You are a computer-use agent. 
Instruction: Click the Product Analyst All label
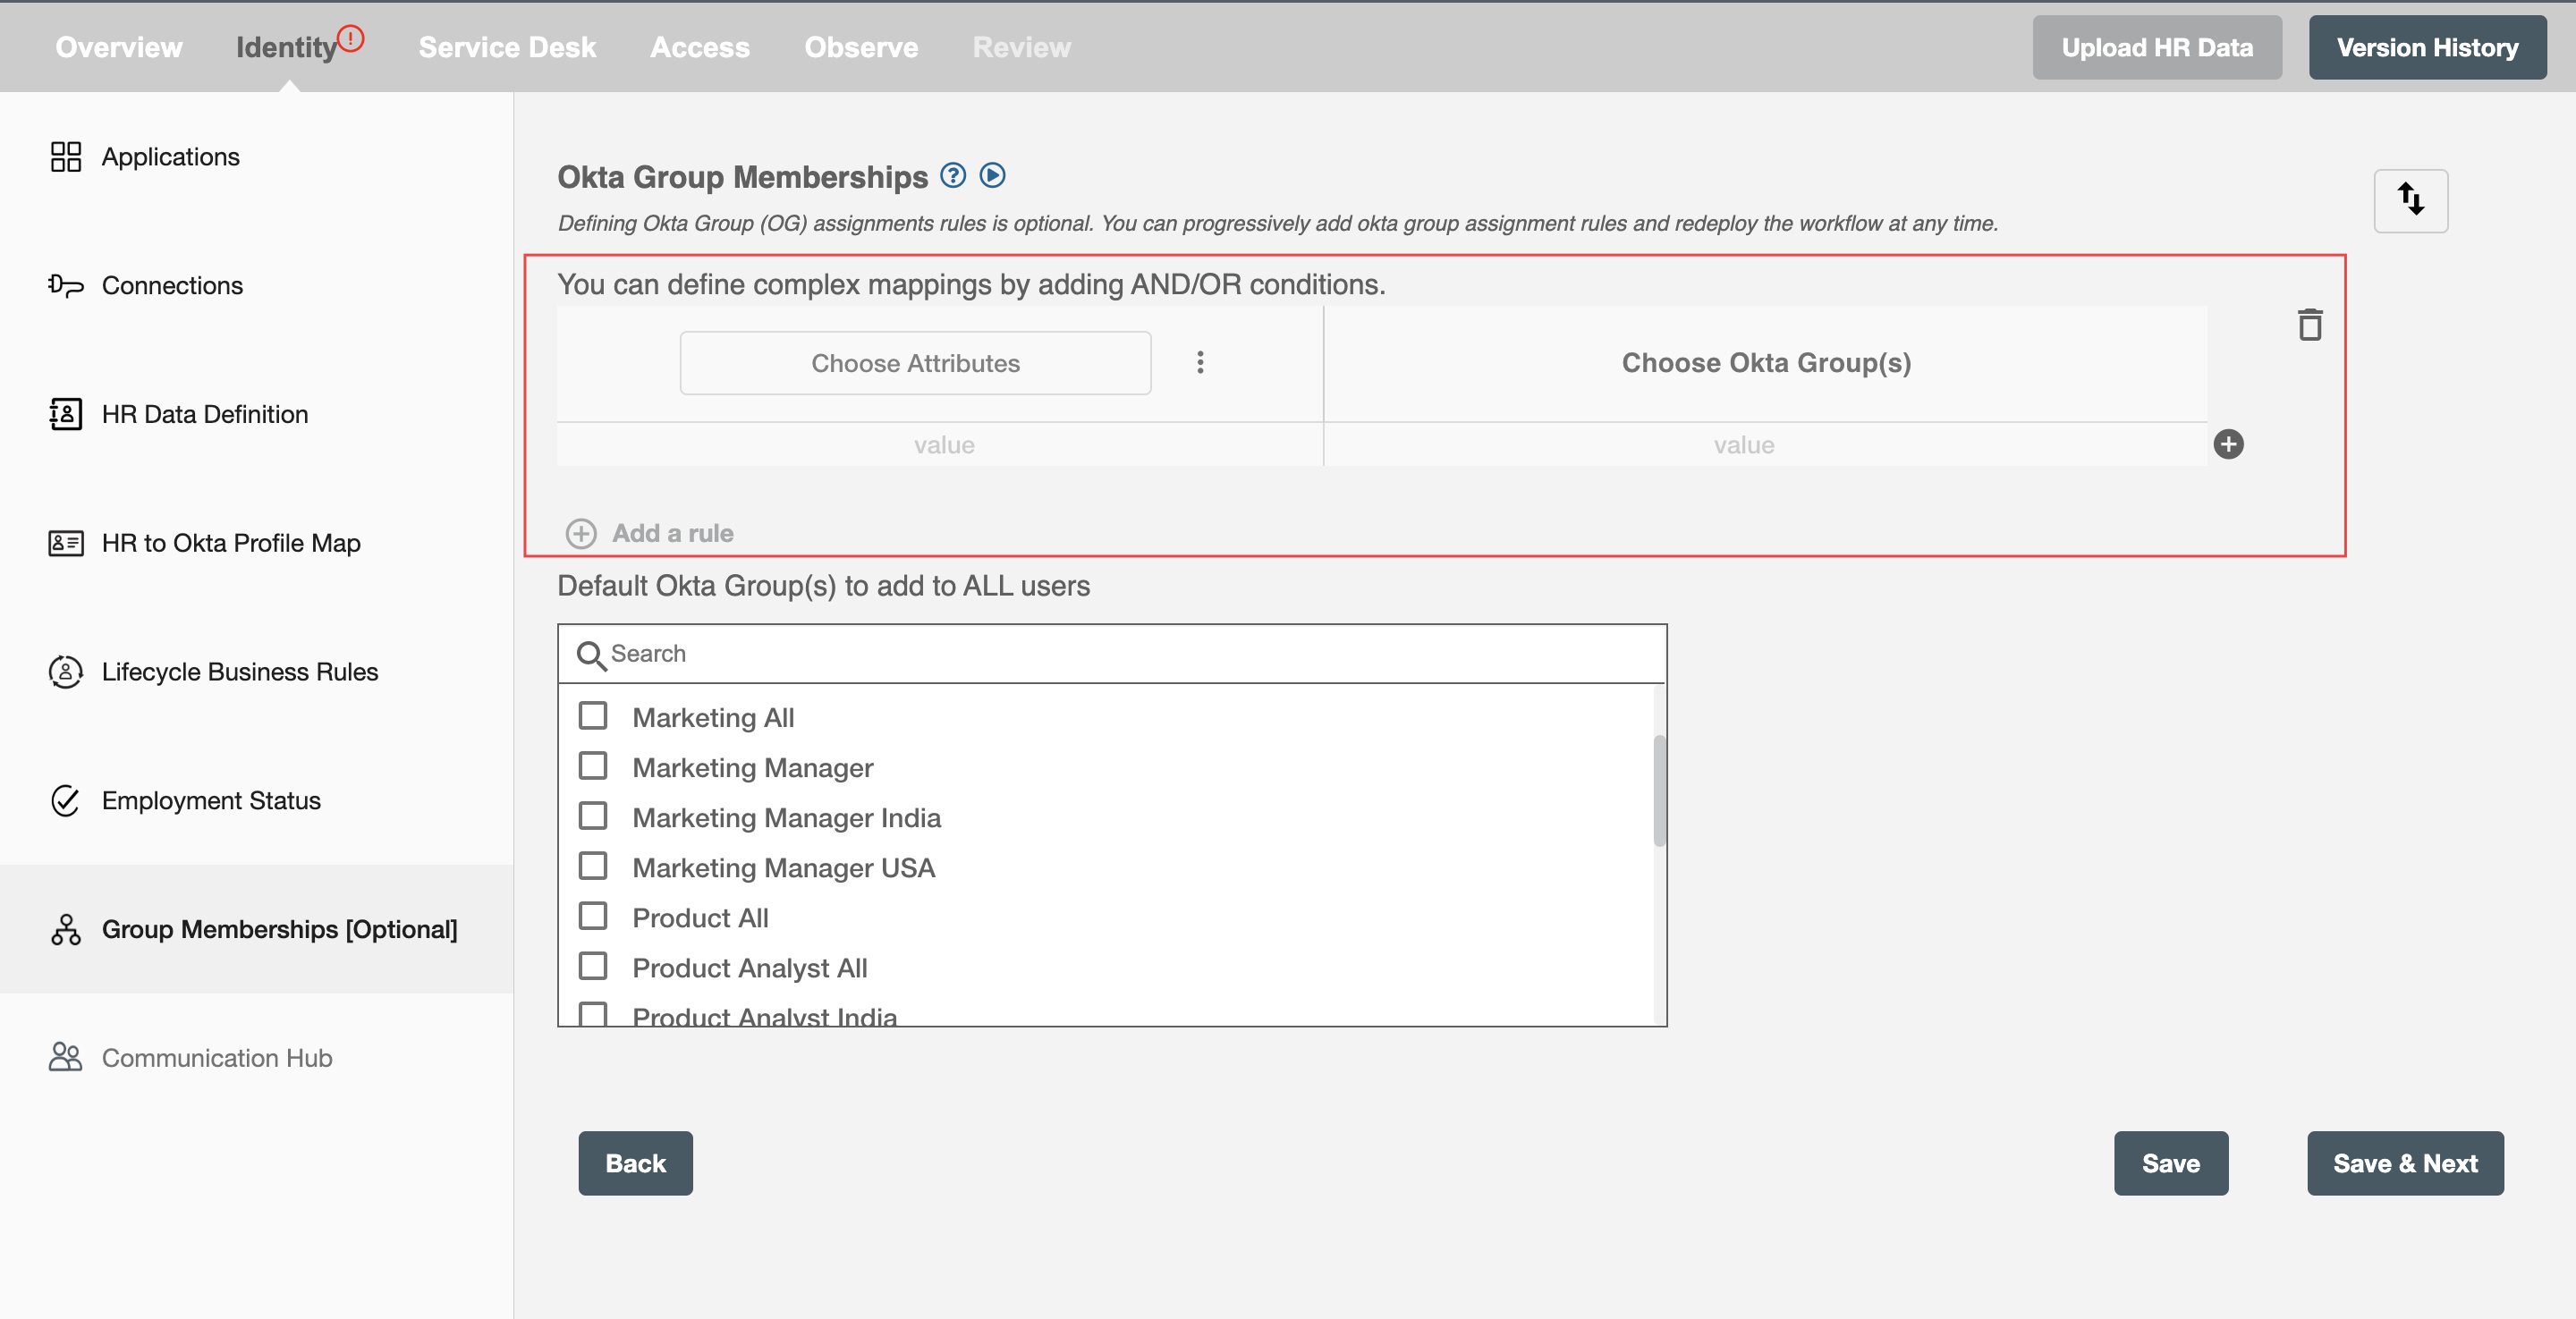pos(750,967)
